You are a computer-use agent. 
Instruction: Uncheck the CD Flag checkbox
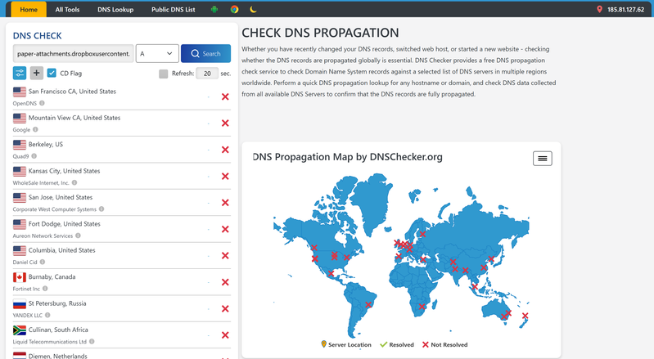(x=52, y=73)
